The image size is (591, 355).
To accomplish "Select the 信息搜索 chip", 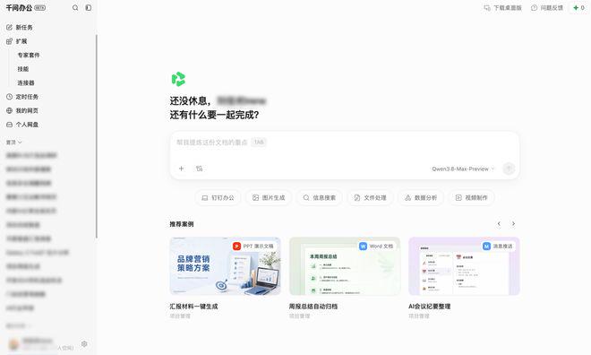I will pyautogui.click(x=320, y=198).
